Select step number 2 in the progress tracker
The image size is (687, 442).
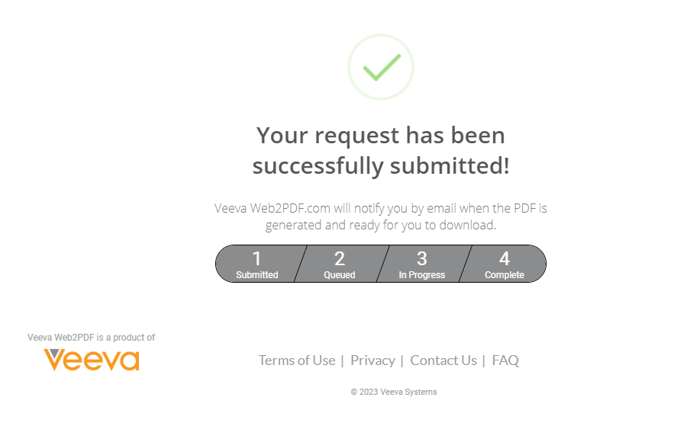click(x=340, y=259)
